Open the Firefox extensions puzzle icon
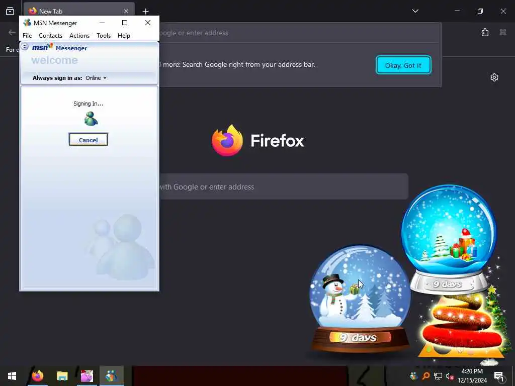515x386 pixels. click(485, 32)
